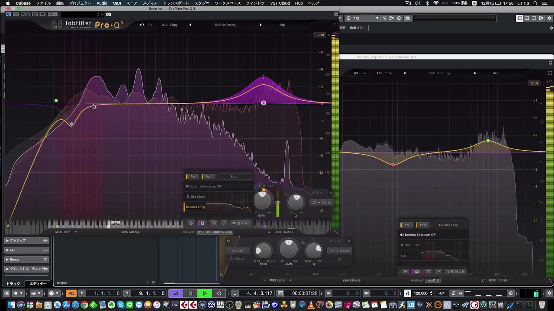Show the lower zone in Cubase layout buttons

pos(527,18)
